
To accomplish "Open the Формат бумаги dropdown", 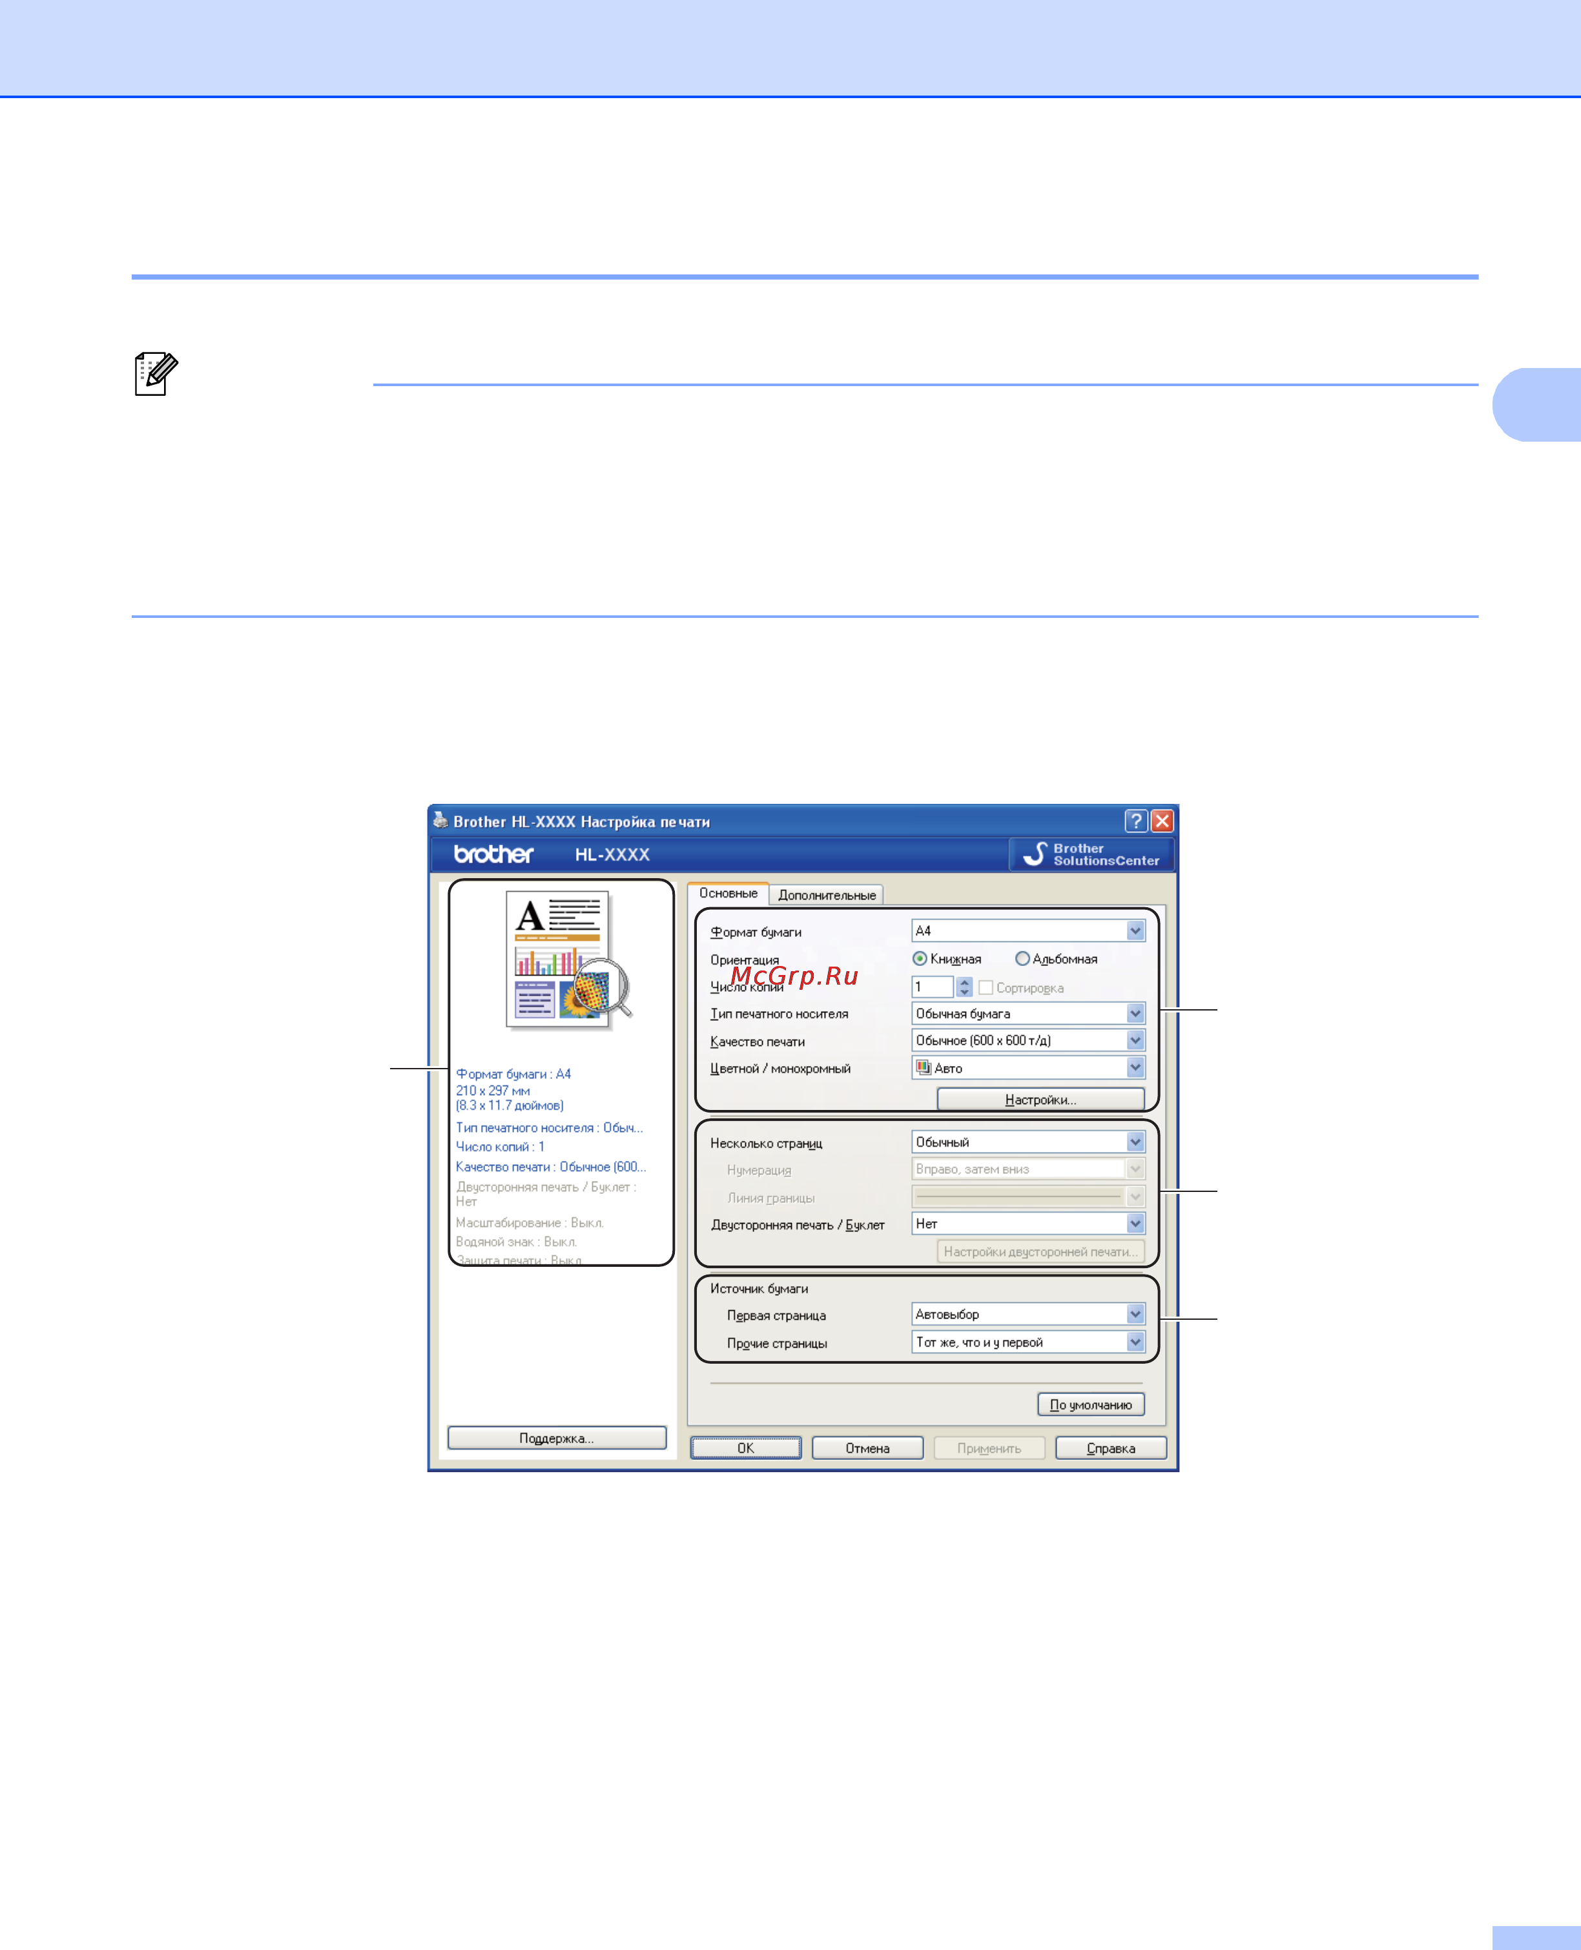I will coord(1028,930).
